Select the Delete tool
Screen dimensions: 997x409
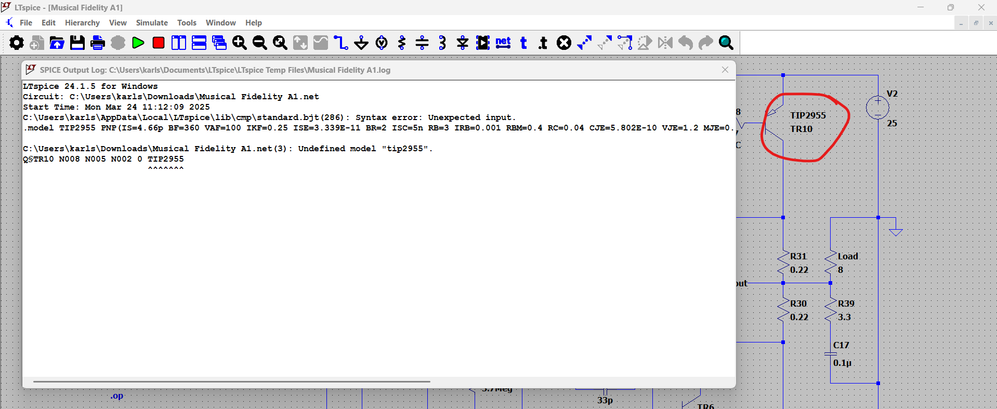point(564,43)
